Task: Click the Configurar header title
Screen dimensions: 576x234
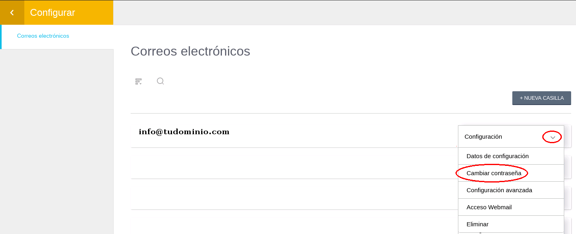Action: [x=52, y=13]
